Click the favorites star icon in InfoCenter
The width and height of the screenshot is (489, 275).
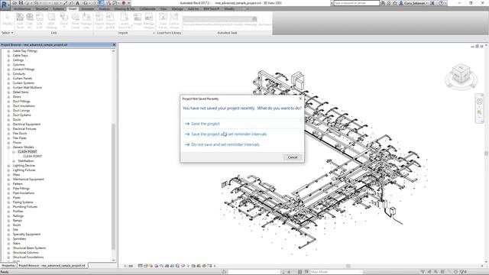tap(395, 3)
